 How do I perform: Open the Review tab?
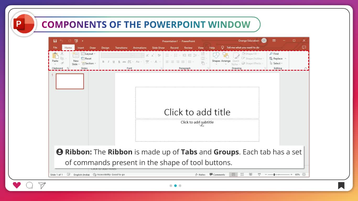(x=188, y=48)
